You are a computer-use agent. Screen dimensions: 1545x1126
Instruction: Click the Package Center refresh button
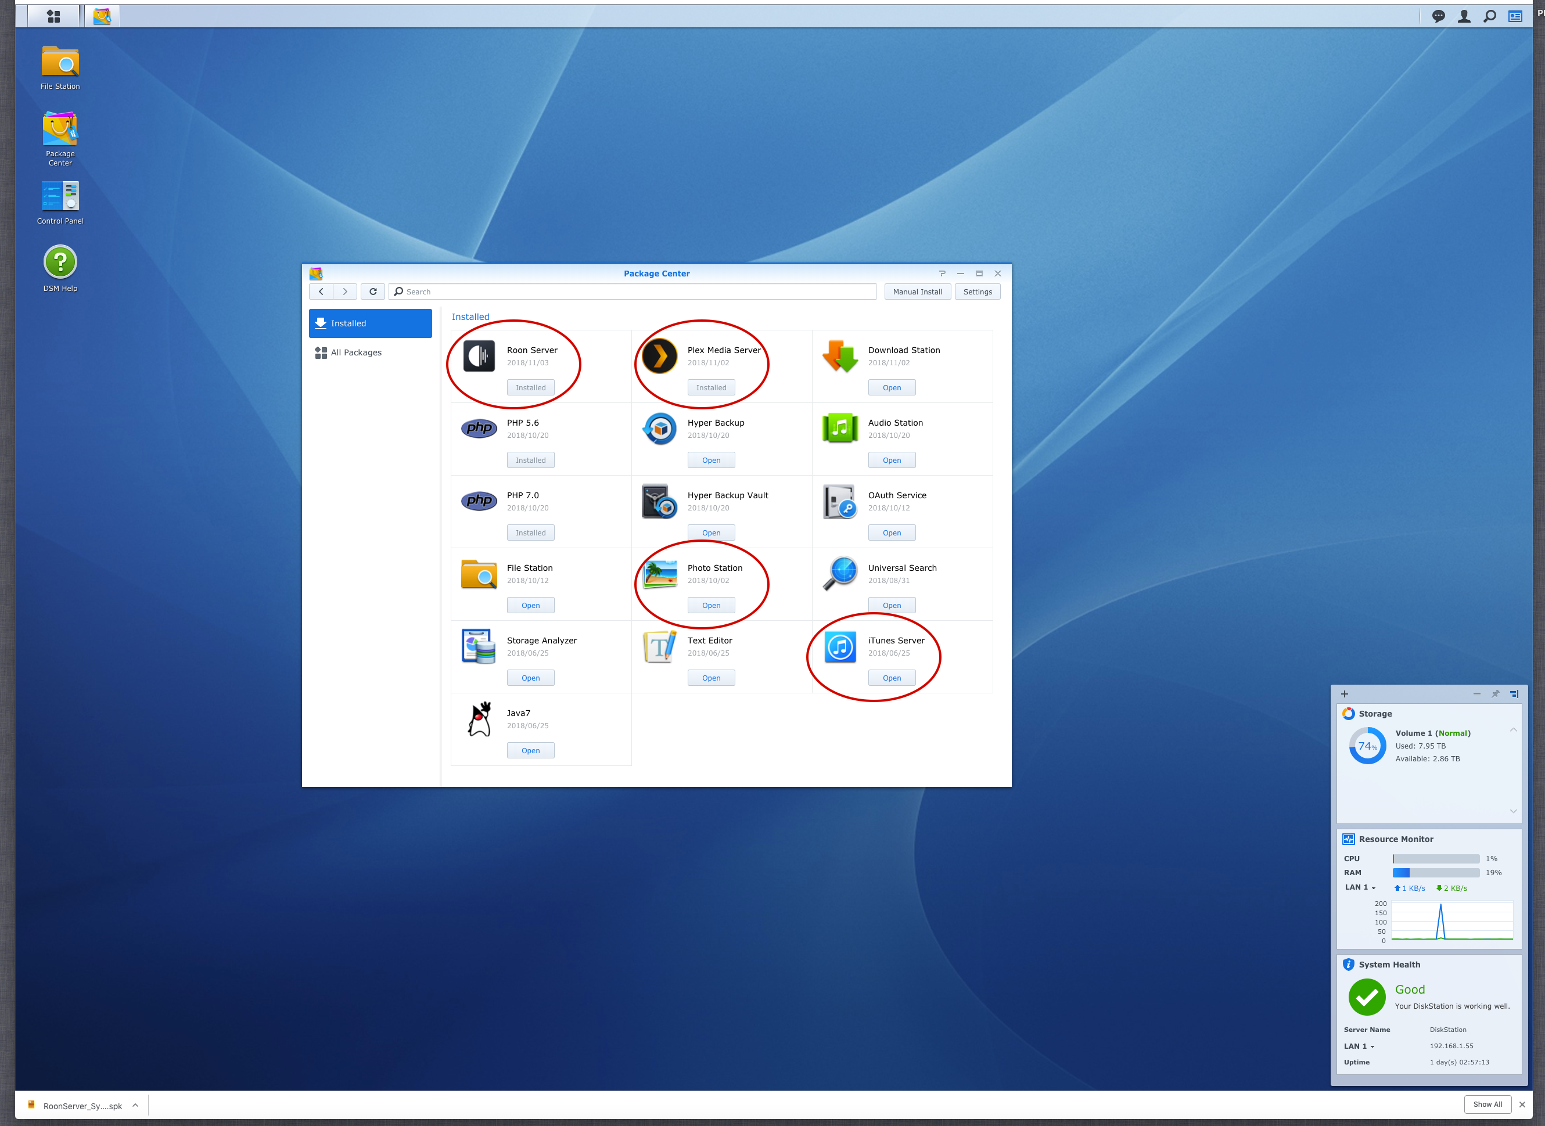pyautogui.click(x=373, y=292)
